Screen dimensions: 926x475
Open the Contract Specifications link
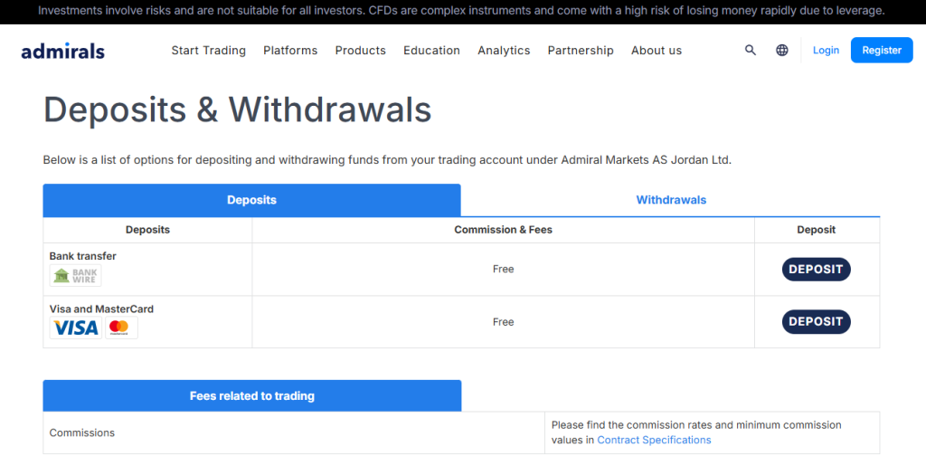[654, 440]
